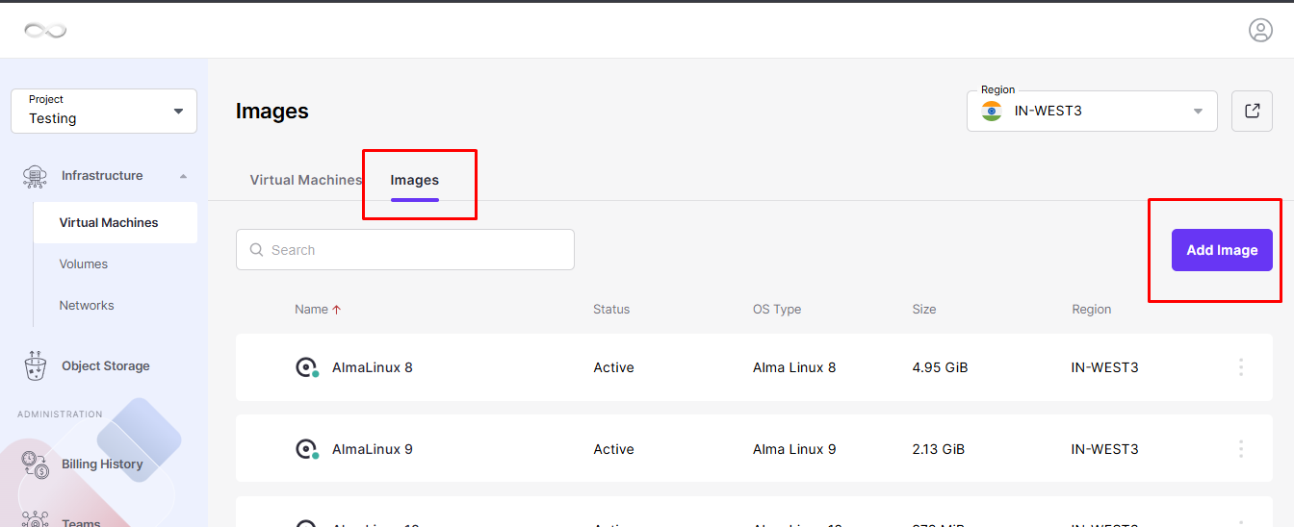This screenshot has height=527, width=1294.
Task: Click the Size column header
Action: click(x=924, y=310)
